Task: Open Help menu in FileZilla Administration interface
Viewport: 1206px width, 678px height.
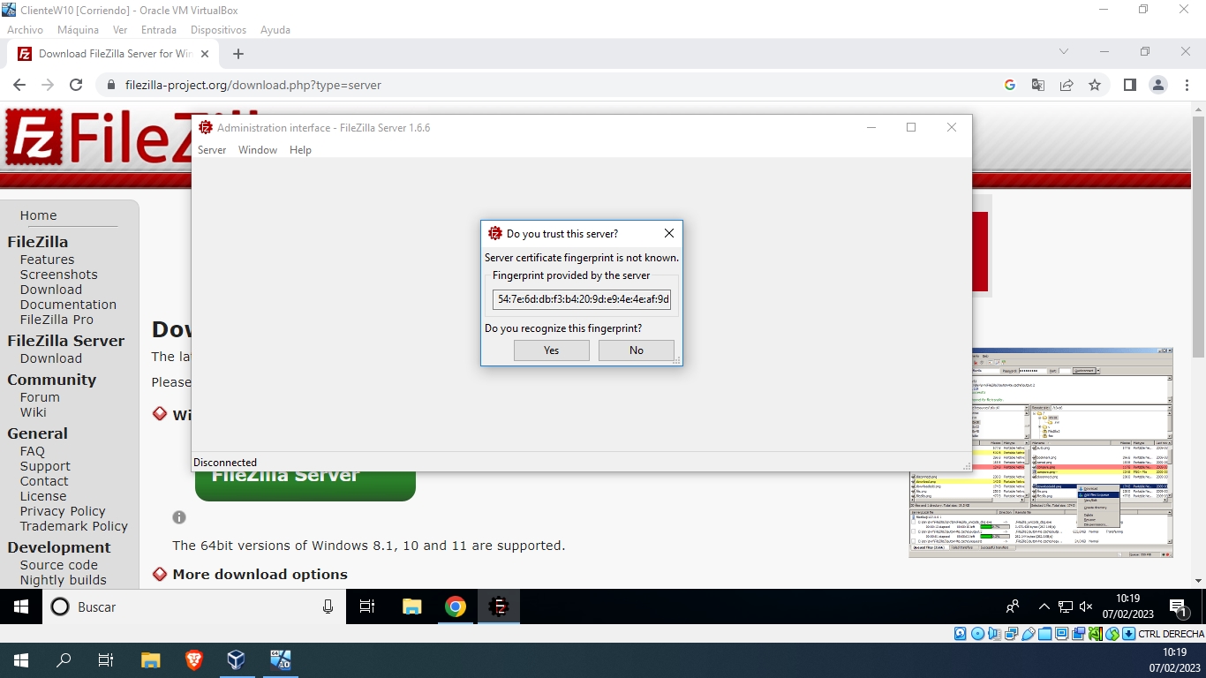Action: tap(301, 150)
